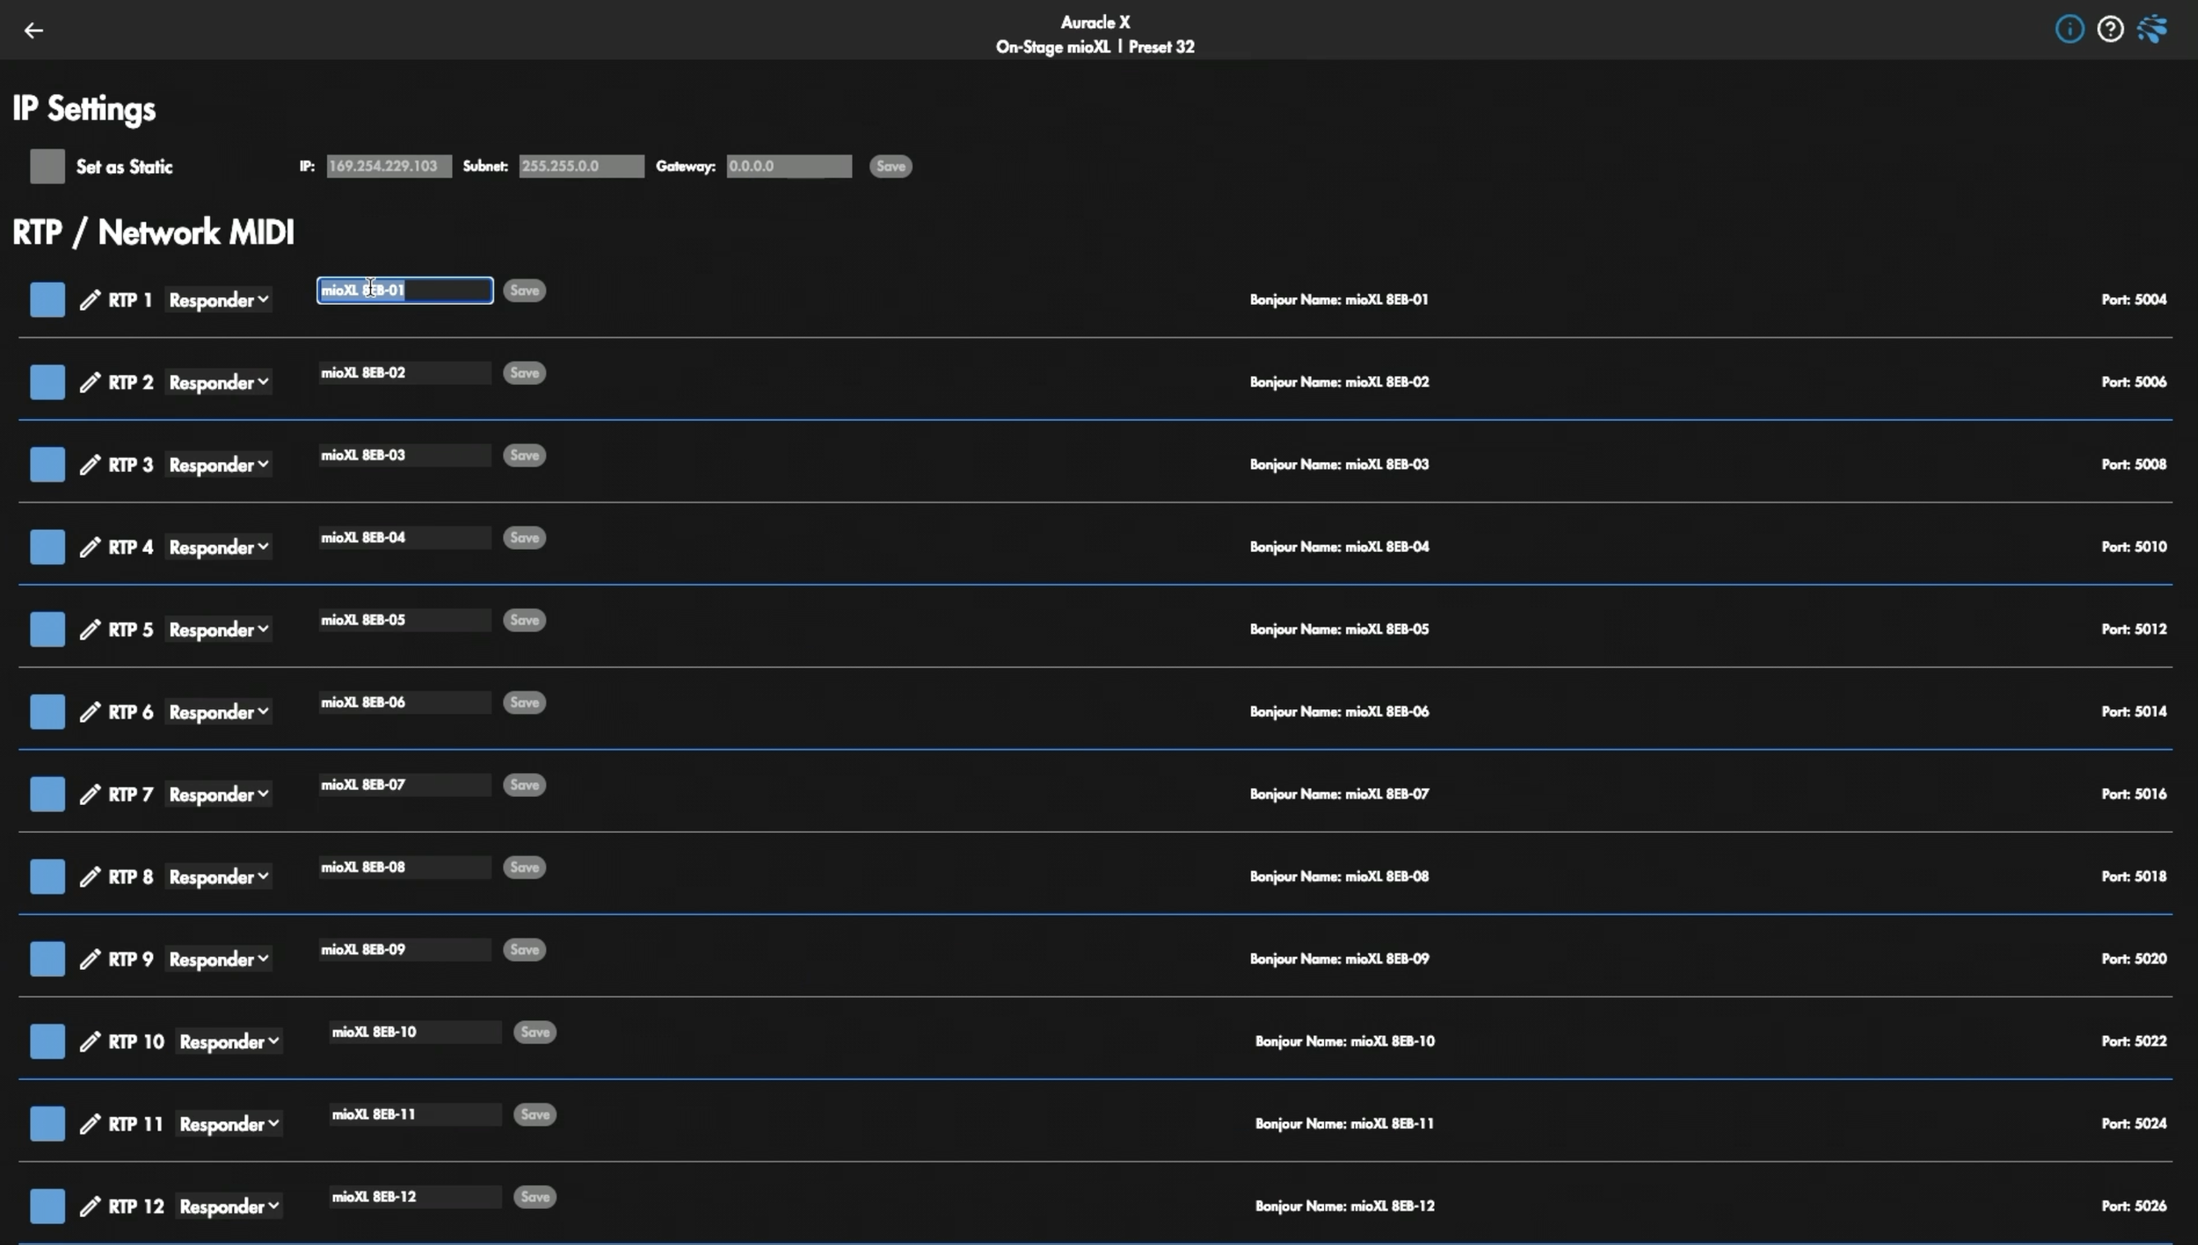Click the pencil edit icon for RTP 7

(90, 794)
